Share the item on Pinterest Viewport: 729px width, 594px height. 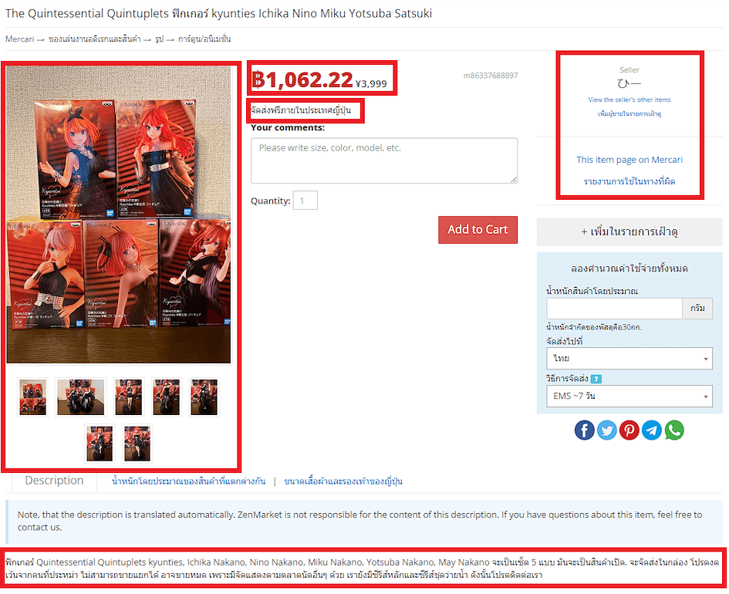tap(629, 430)
